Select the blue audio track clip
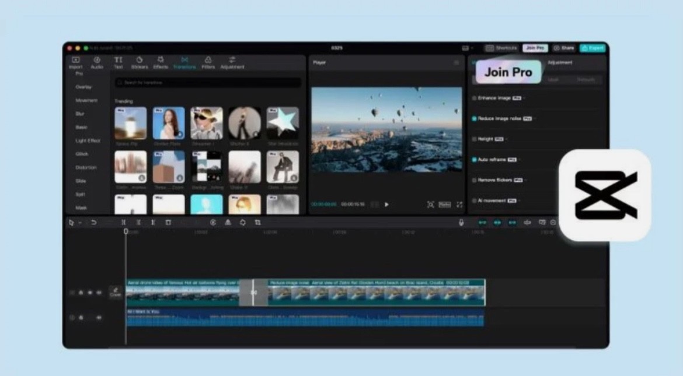 pyautogui.click(x=305, y=318)
